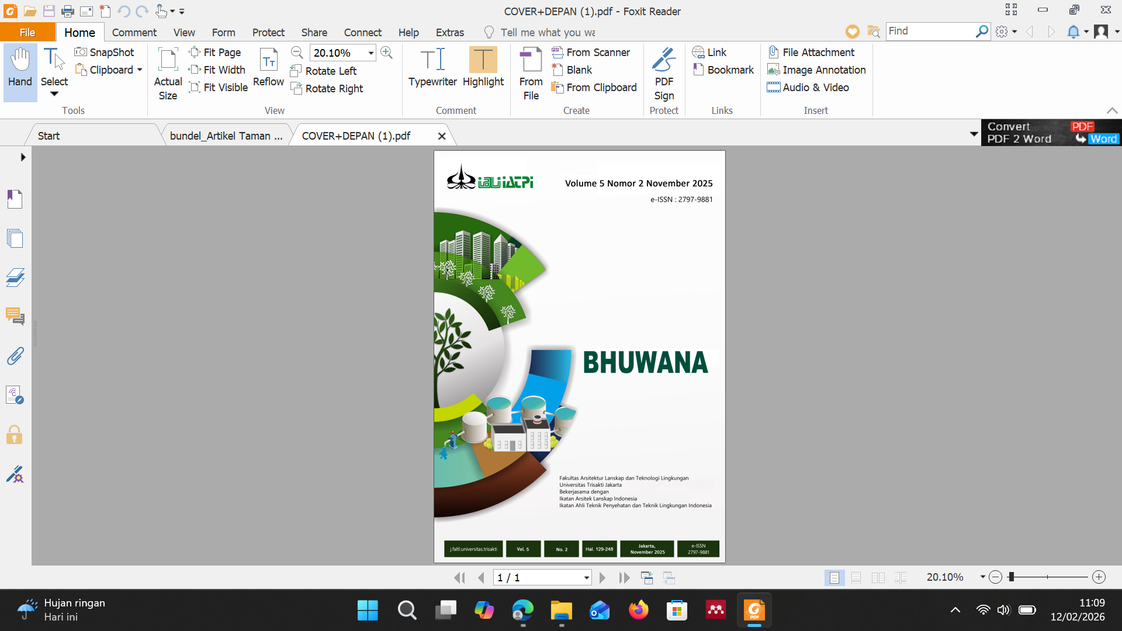The width and height of the screenshot is (1122, 631).
Task: Open the PDF Sign tool
Action: [x=664, y=74]
